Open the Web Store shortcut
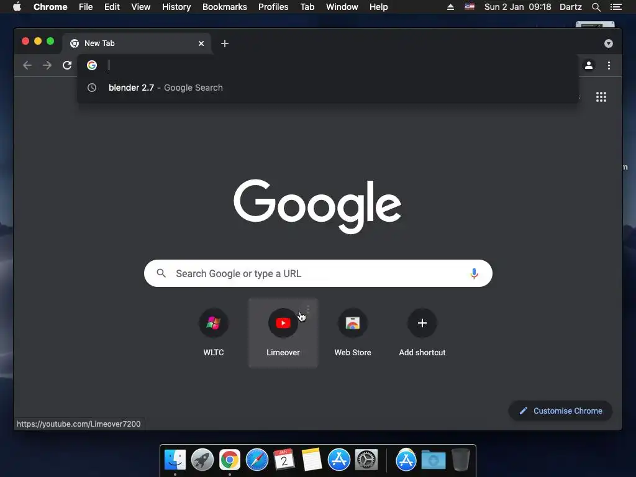The height and width of the screenshot is (477, 636). (353, 333)
